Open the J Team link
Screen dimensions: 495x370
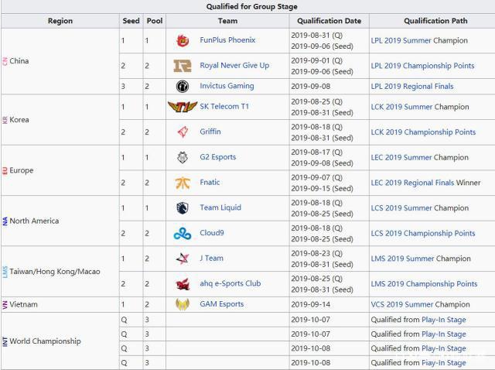click(x=211, y=258)
